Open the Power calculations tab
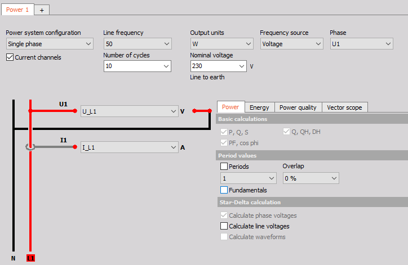408x265 pixels. 230,107
